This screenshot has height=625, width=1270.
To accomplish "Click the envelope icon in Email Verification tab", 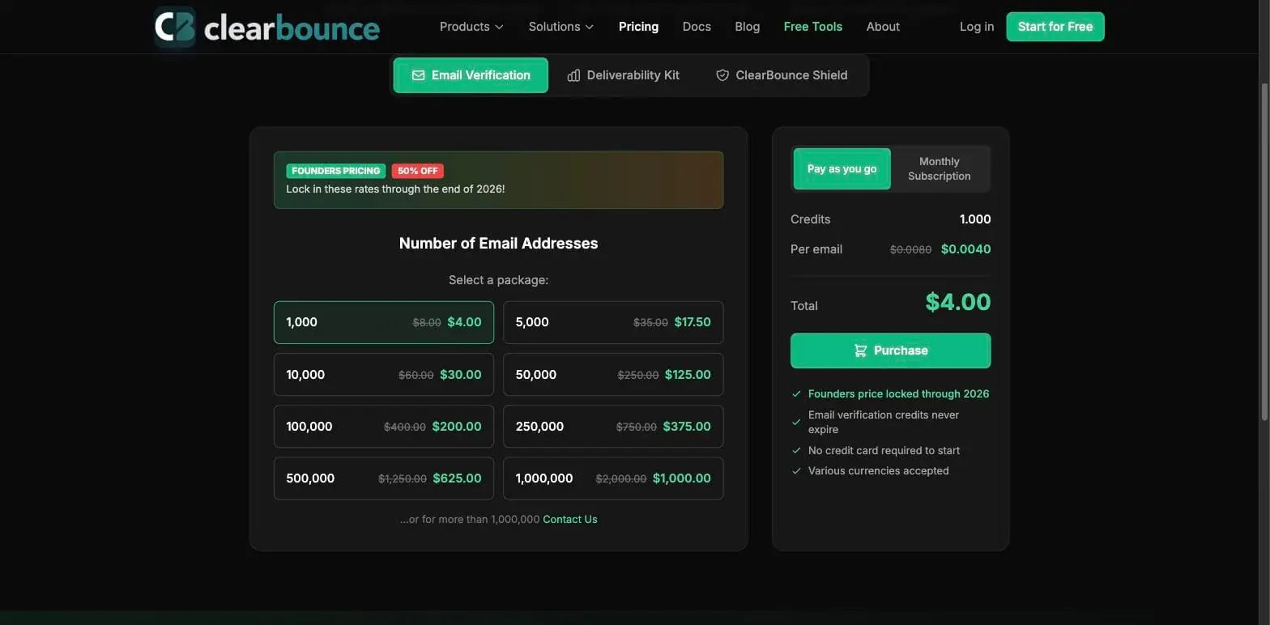I will coord(418,75).
